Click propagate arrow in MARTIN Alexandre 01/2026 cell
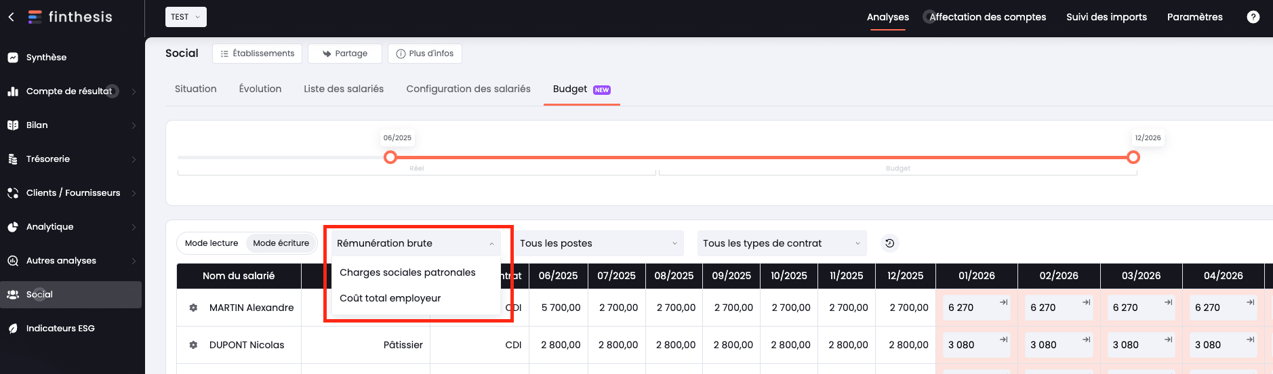 click(1004, 302)
